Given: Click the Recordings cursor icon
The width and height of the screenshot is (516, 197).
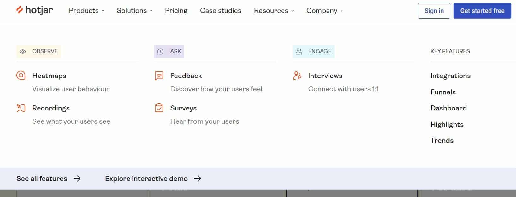Looking at the screenshot, I should 21,108.
